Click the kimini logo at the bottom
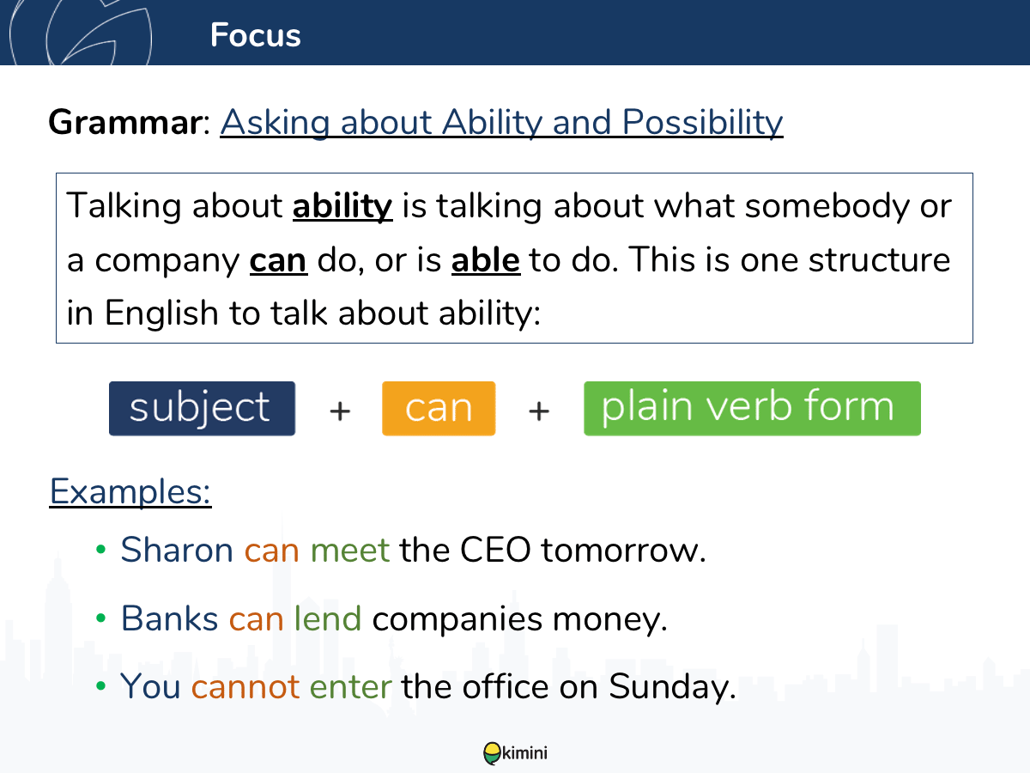The height and width of the screenshot is (773, 1030). (514, 753)
